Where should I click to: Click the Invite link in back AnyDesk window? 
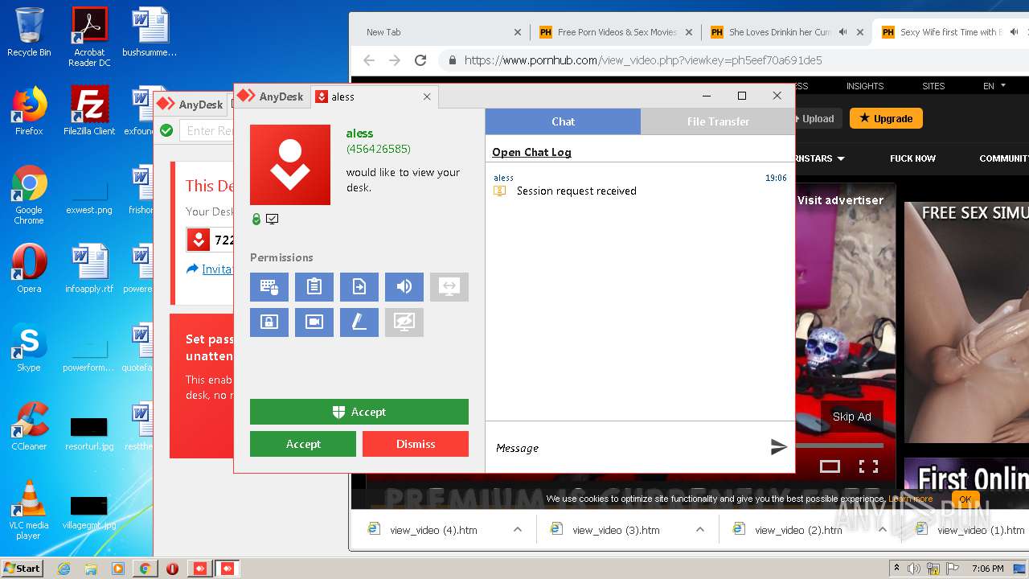click(217, 269)
